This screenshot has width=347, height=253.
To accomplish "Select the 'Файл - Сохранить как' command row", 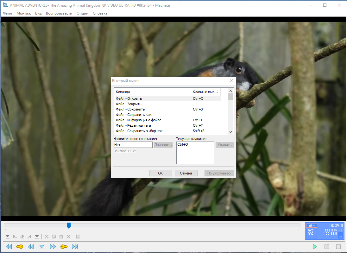I will pos(167,115).
